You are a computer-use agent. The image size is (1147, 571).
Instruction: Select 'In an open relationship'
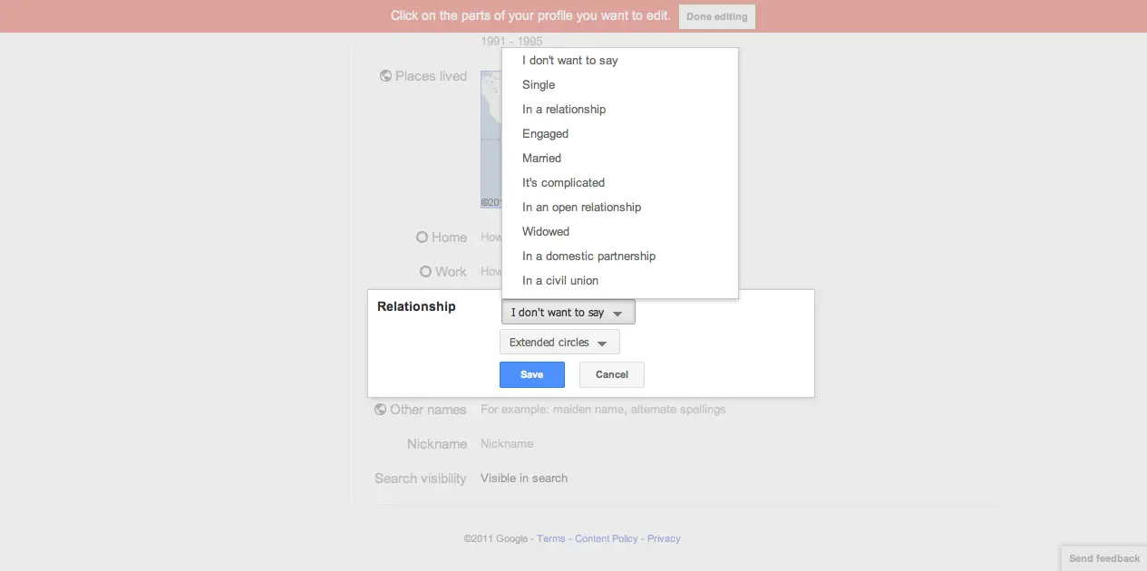coord(581,208)
